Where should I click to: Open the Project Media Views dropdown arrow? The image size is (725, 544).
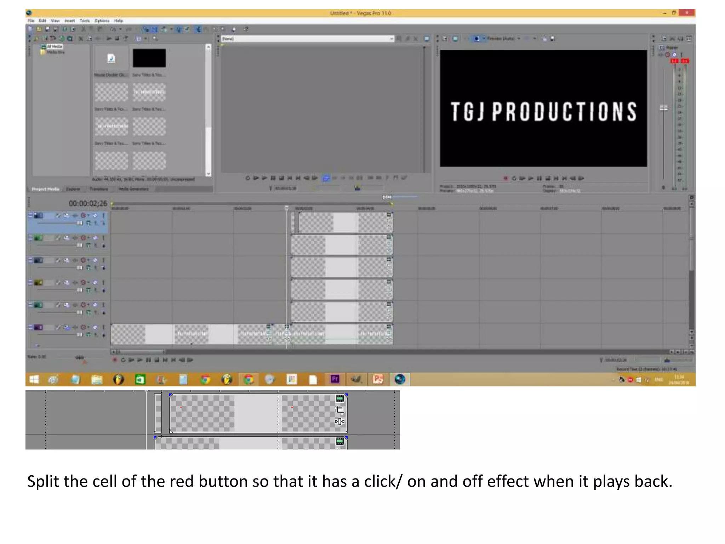coord(145,38)
